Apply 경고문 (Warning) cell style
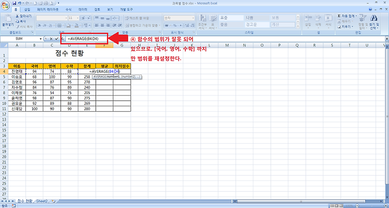Screen dimensions: 389x208 257,25
